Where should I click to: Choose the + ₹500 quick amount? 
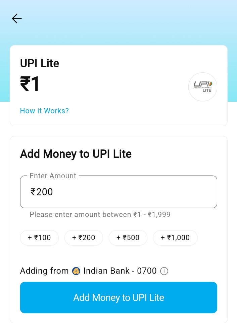coord(128,238)
